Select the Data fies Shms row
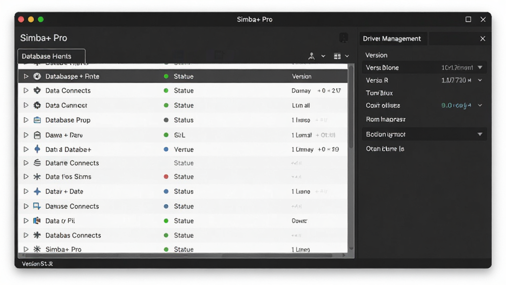 [183, 177]
